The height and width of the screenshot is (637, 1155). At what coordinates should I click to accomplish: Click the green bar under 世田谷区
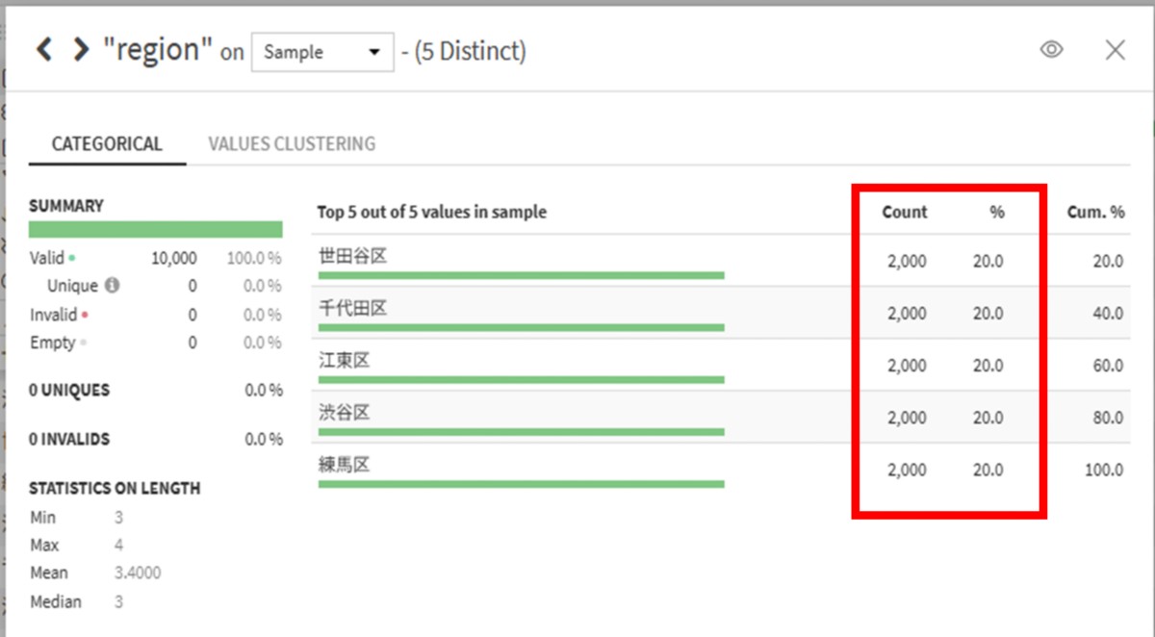click(x=520, y=275)
